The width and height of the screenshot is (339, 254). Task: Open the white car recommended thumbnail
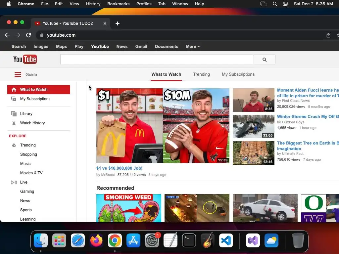(x=265, y=208)
